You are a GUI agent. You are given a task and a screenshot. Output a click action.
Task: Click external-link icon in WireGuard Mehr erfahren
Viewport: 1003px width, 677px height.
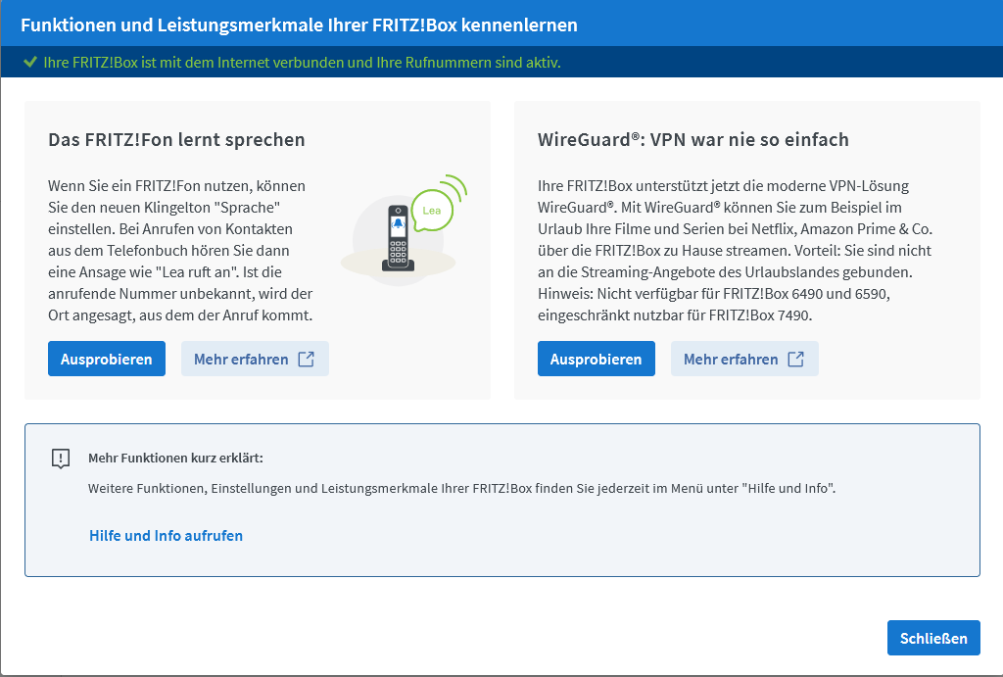click(x=795, y=359)
